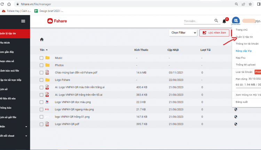Open Thông tin tài khoản in user menu
The image size is (261, 150).
[247, 44]
